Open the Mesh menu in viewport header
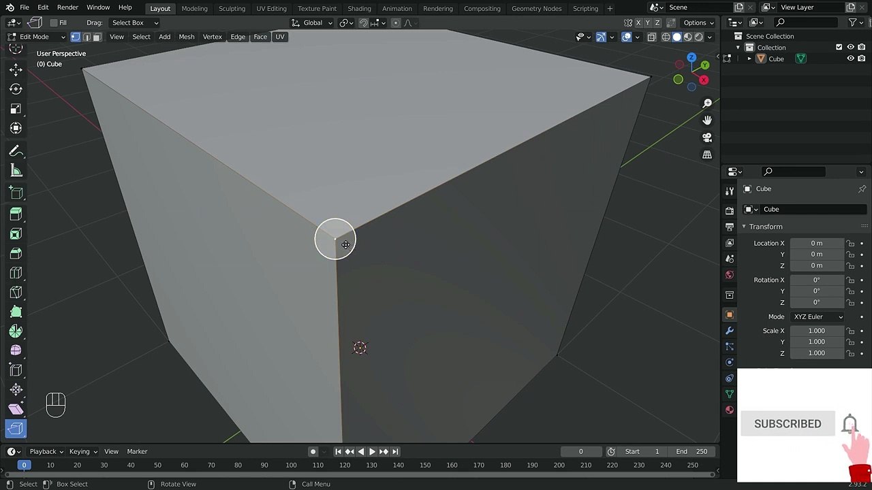 click(x=186, y=37)
